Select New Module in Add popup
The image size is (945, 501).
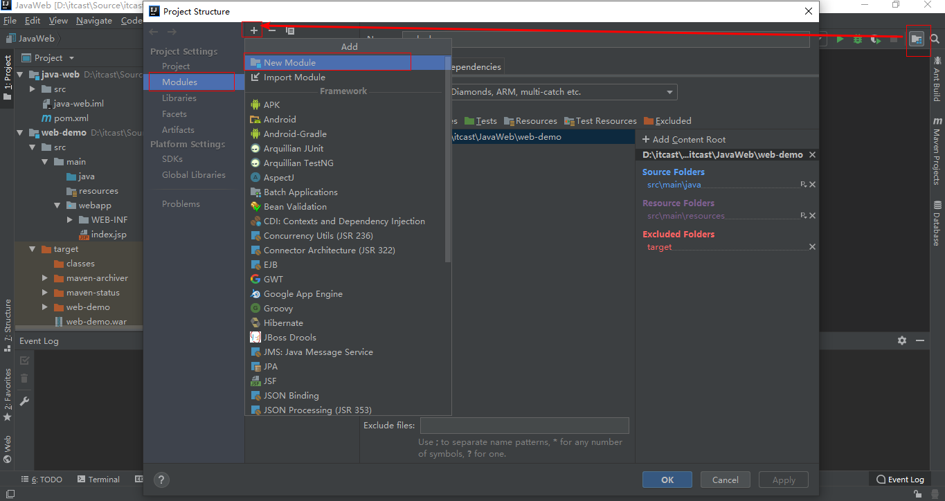coord(345,62)
